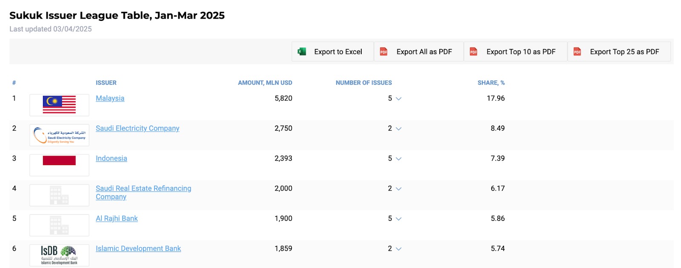Screen dimensions: 681x268
Task: Click the share value 8.49
Action: click(498, 128)
